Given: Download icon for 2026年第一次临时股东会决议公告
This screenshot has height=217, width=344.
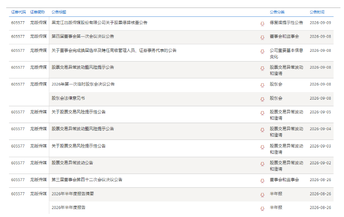Looking at the screenshot, I should tap(262, 85).
